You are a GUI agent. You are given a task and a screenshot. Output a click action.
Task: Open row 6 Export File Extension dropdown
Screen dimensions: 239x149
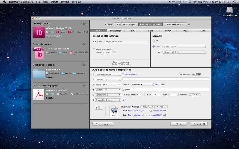(x=108, y=100)
